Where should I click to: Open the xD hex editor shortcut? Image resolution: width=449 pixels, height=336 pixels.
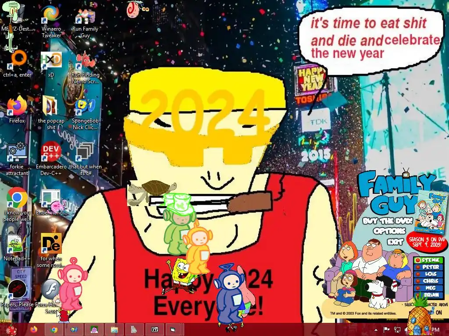click(x=51, y=64)
